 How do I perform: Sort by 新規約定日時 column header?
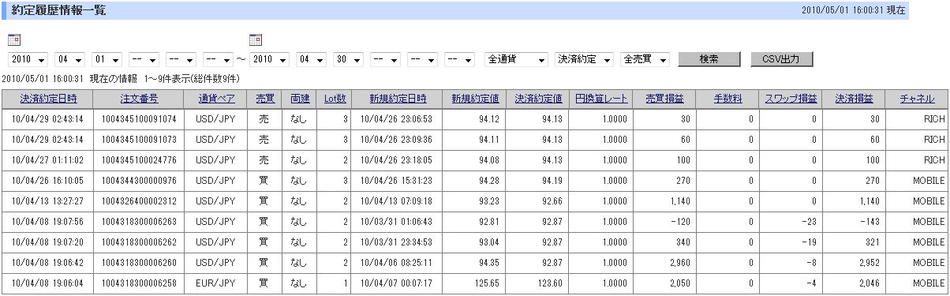click(398, 99)
